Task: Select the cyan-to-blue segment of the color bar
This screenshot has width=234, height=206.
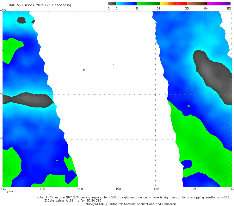Action: [126, 4]
